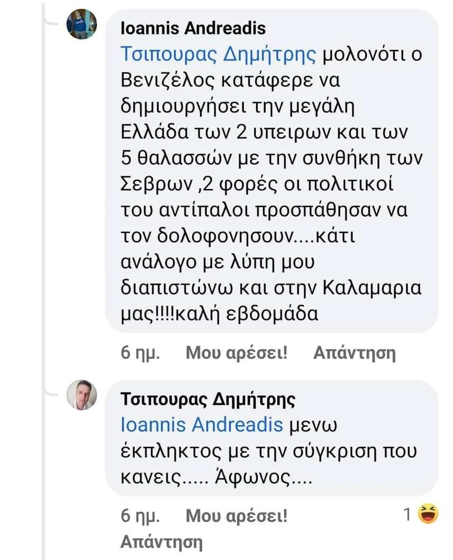Image resolution: width=453 pixels, height=560 pixels.
Task: Like the first comment with Μου αρέσει!
Action: [x=234, y=352]
